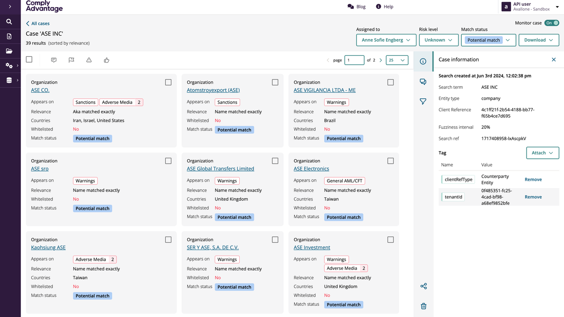Open the folder icon in left sidebar
The height and width of the screenshot is (317, 564).
pyautogui.click(x=9, y=51)
